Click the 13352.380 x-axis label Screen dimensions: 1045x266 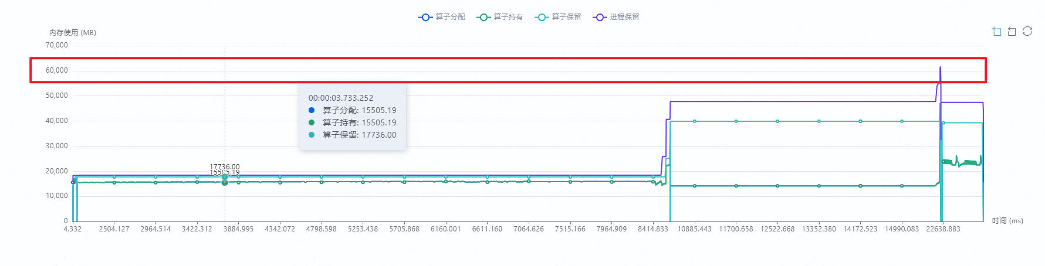tap(819, 229)
